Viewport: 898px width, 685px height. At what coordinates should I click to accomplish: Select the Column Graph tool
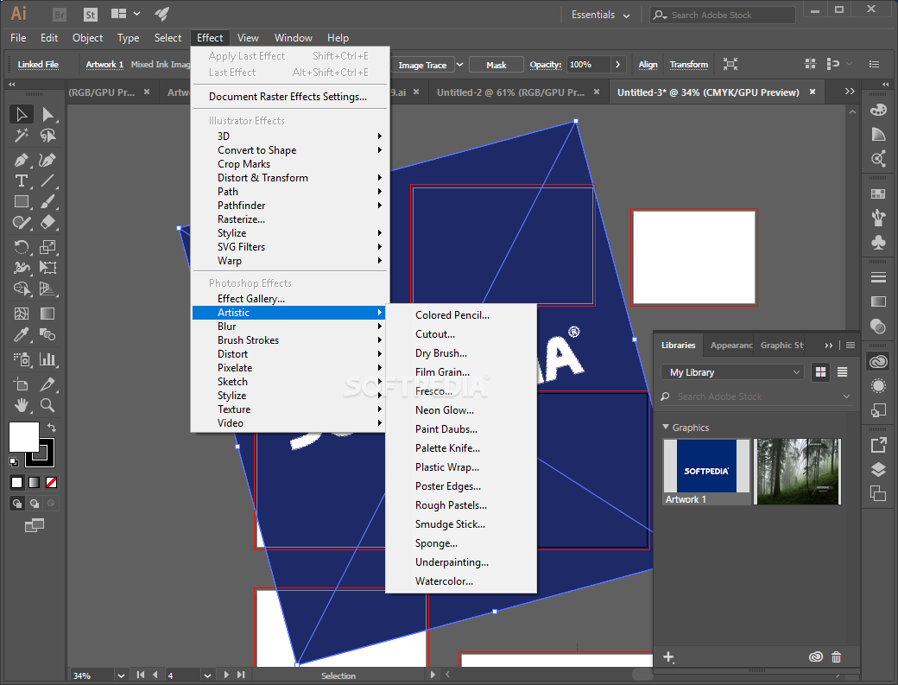(47, 359)
